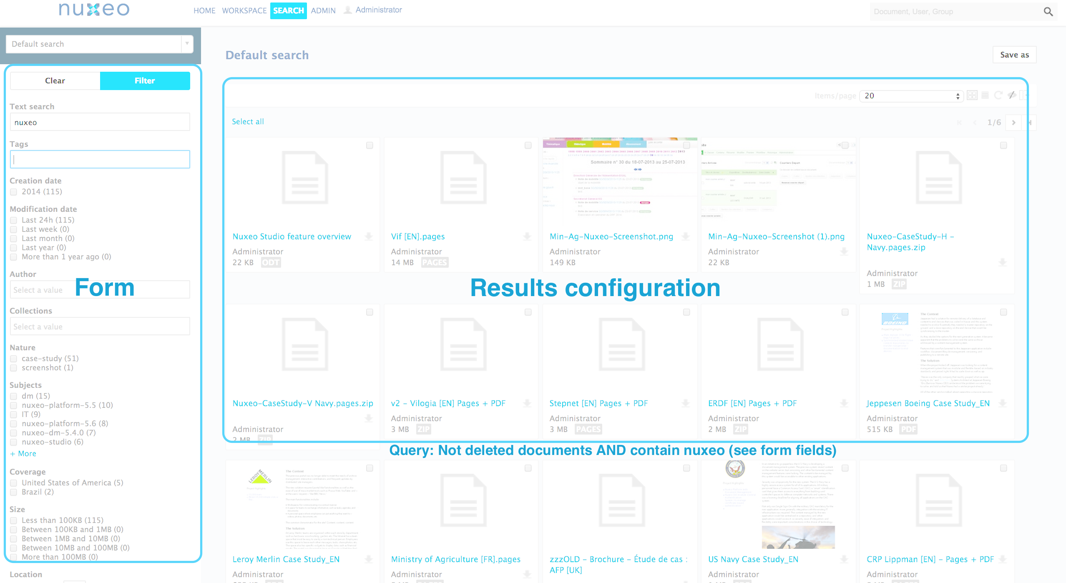The height and width of the screenshot is (583, 1066).
Task: Click the refresh results icon
Action: click(998, 95)
